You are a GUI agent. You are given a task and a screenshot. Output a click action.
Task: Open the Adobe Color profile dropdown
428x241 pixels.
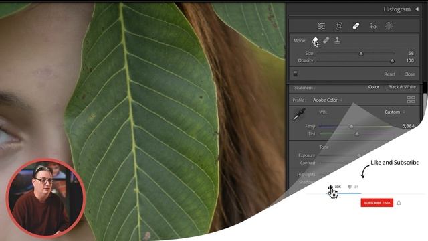pyautogui.click(x=328, y=100)
